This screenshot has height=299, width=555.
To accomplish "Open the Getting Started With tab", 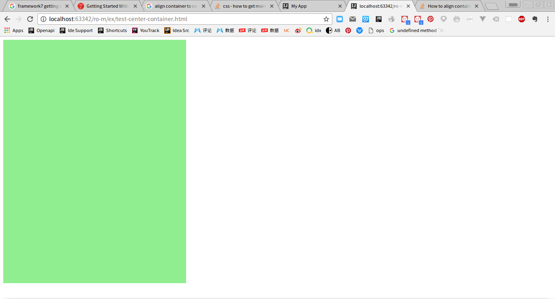I will pyautogui.click(x=108, y=6).
